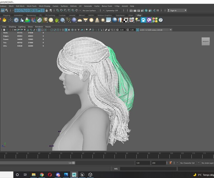214x178 pixels.
Task: Click the RIGHT view cube face
Action: [x=206, y=41]
